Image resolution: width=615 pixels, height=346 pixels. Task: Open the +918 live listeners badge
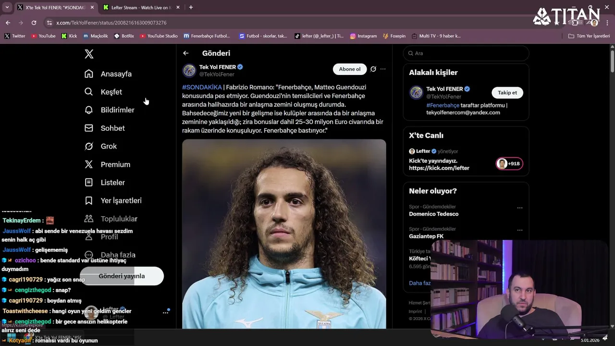click(509, 164)
